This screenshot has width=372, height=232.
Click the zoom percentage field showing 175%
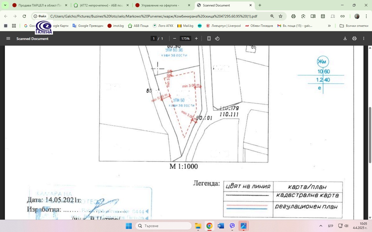(185, 39)
